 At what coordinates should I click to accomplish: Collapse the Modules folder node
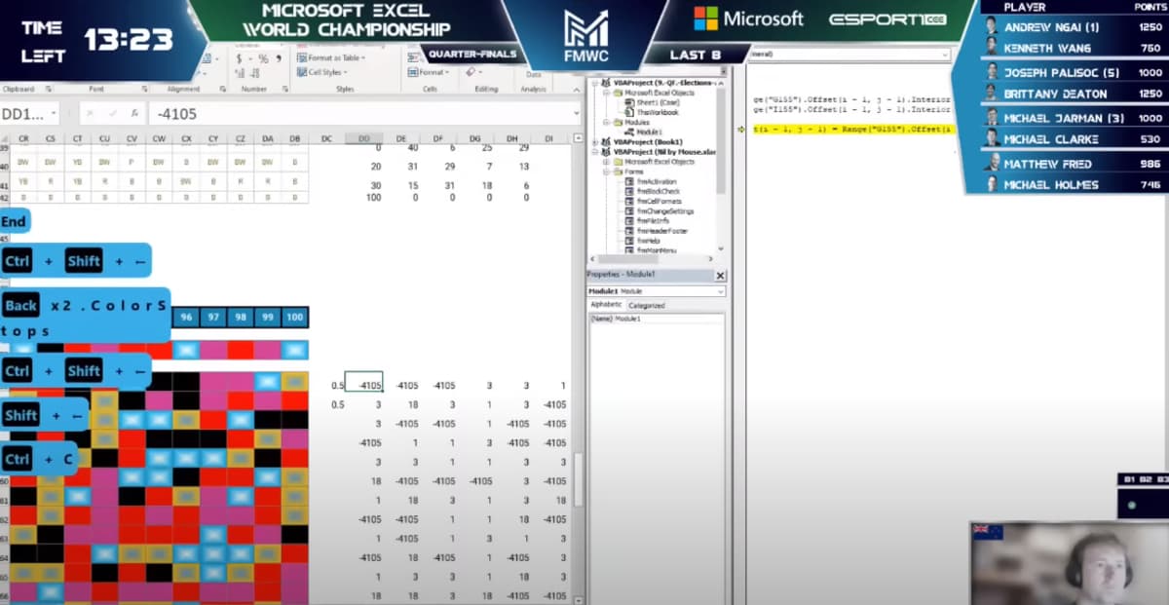click(605, 123)
